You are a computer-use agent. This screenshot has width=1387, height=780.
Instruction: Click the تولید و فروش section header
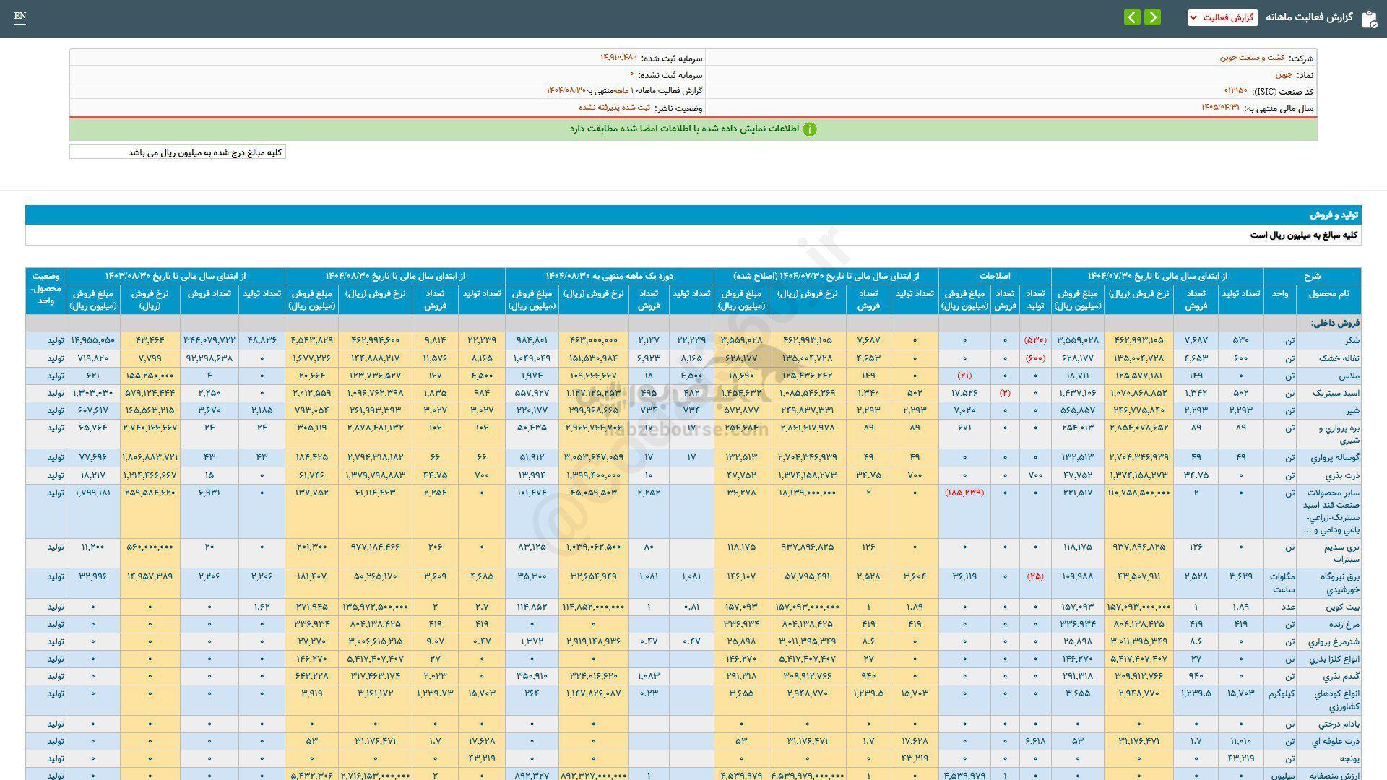tap(1334, 215)
